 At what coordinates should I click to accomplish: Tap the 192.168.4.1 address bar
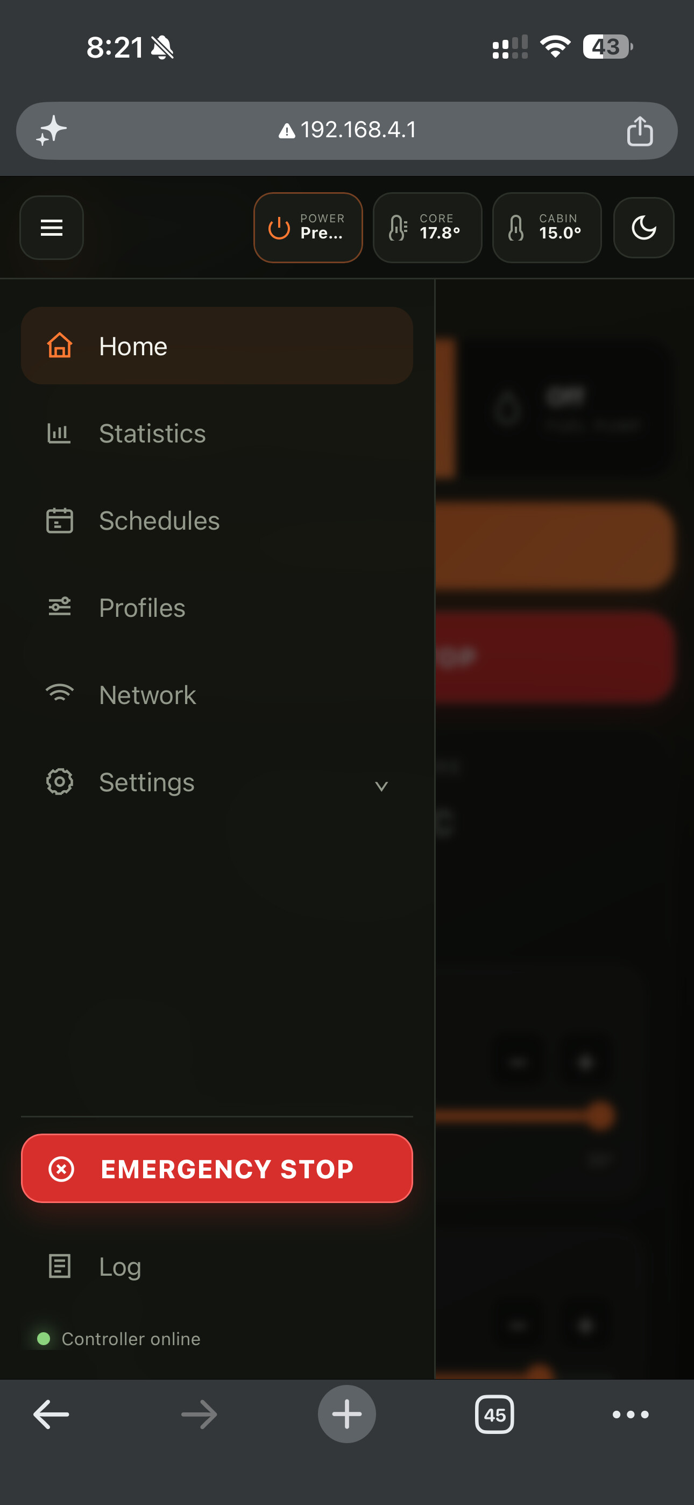click(x=347, y=130)
